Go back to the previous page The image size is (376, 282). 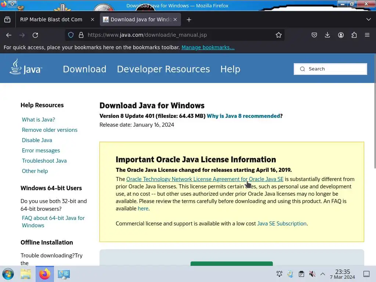[x=9, y=35]
